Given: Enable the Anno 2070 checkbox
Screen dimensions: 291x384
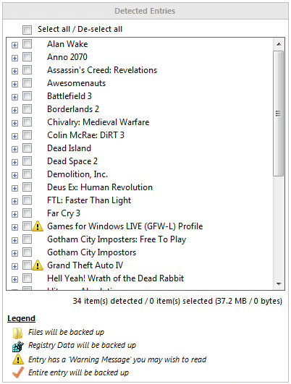Looking at the screenshot, I should point(27,57).
